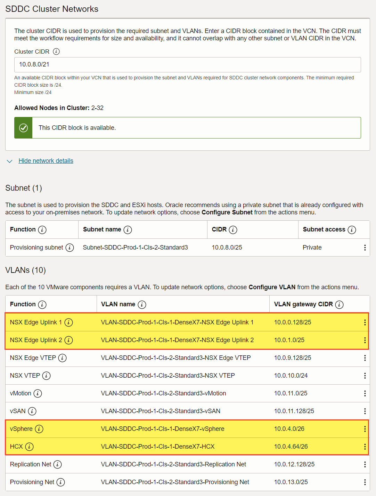
Task: Click the VLAN gateway CIDR info icon
Action: coord(339,304)
